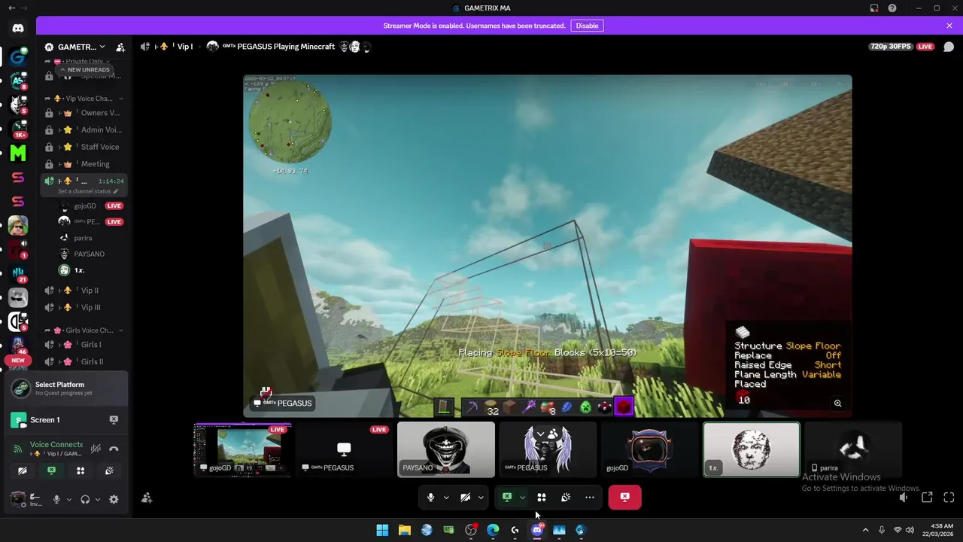Open more options ellipsis in call bar
Screen dimensions: 963x542
coord(589,497)
